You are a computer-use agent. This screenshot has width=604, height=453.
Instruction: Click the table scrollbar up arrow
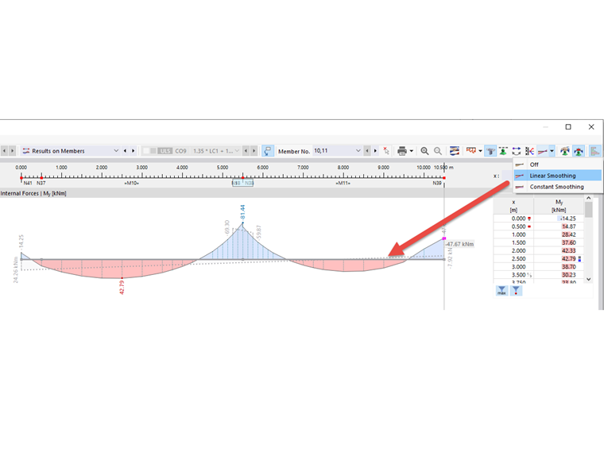(x=589, y=198)
